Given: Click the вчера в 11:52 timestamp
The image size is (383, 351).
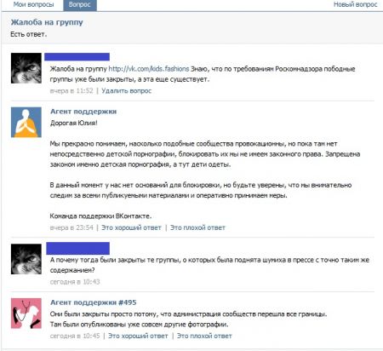Looking at the screenshot, I should (71, 91).
